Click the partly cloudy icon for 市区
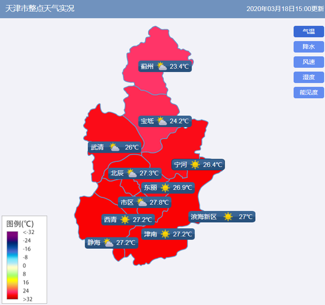Screen dimensions: 325x305 pos(142,202)
